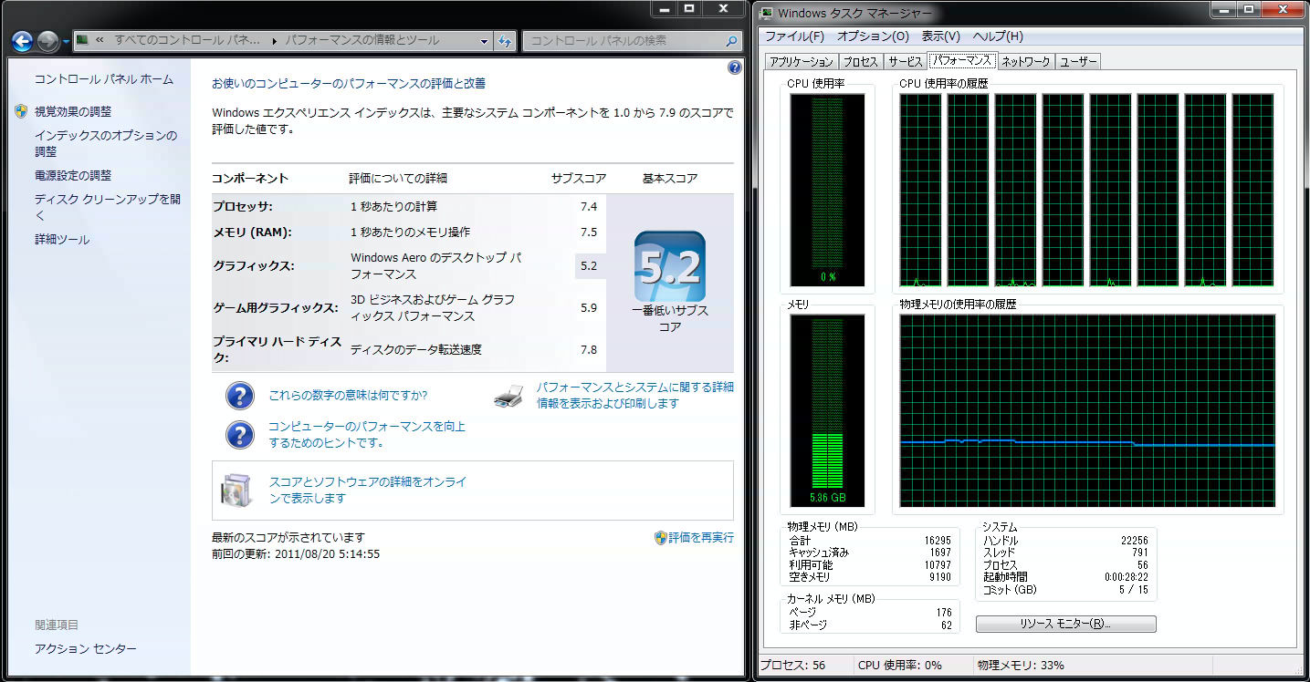Open 表示(V) menu in Task Manager
The height and width of the screenshot is (682, 1310).
(x=940, y=36)
